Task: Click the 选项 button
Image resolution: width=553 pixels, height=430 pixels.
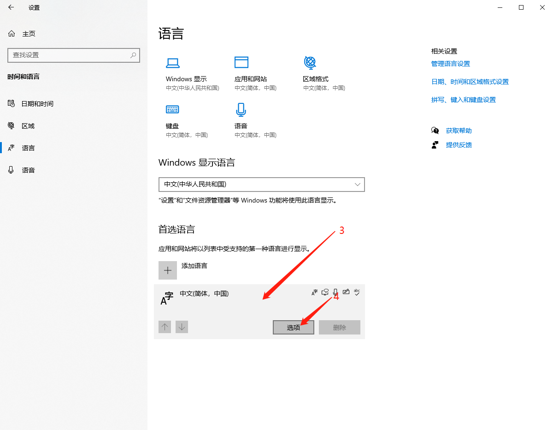Action: click(x=294, y=327)
